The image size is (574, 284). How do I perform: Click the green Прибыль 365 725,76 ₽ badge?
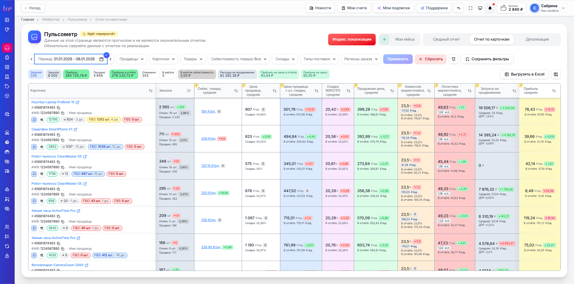[76, 74]
